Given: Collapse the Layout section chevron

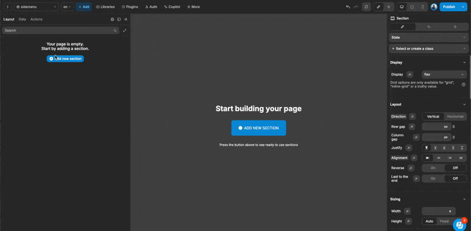Looking at the screenshot, I should 465,105.
